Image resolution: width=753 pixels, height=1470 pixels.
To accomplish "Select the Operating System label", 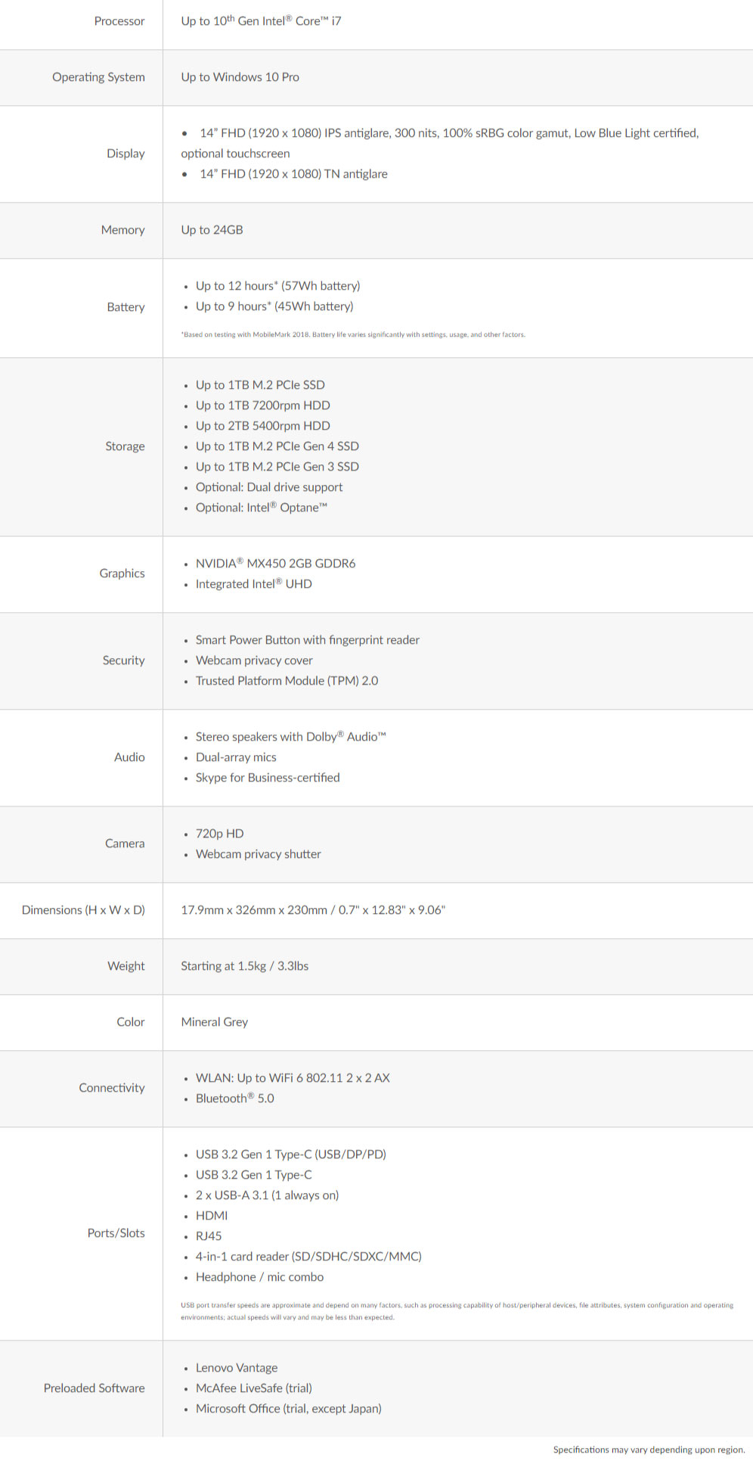I will point(98,77).
